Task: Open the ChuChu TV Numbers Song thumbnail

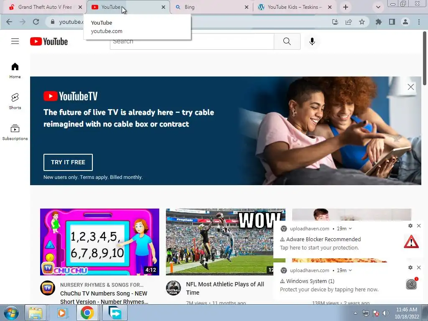Action: tap(99, 242)
